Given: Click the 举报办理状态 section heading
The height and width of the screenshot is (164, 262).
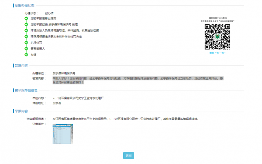Looking at the screenshot, I should pyautogui.click(x=24, y=6).
